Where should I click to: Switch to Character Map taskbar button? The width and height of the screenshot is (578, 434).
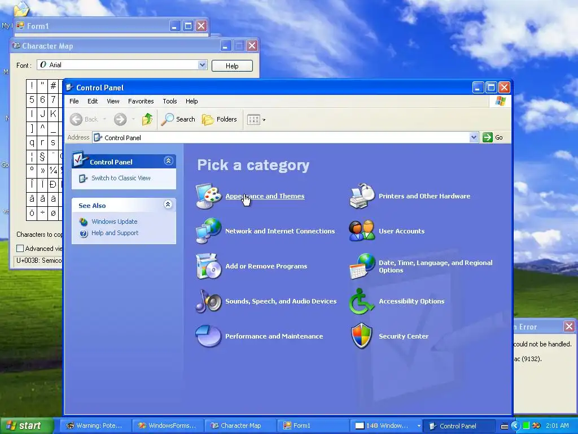pos(240,426)
